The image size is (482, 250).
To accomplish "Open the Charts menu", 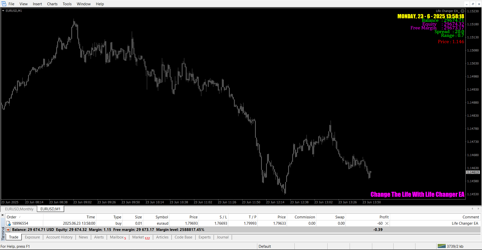I will 52,4.
